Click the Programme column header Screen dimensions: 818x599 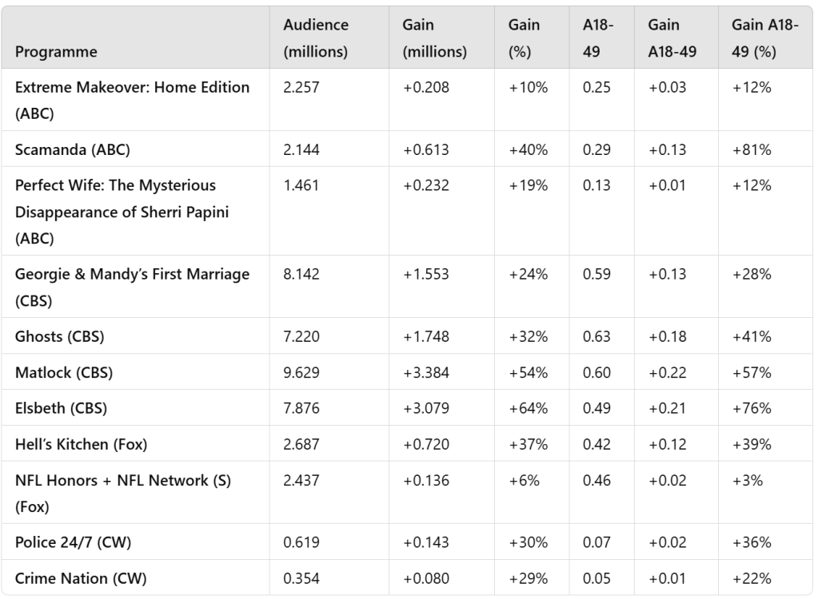click(x=56, y=52)
